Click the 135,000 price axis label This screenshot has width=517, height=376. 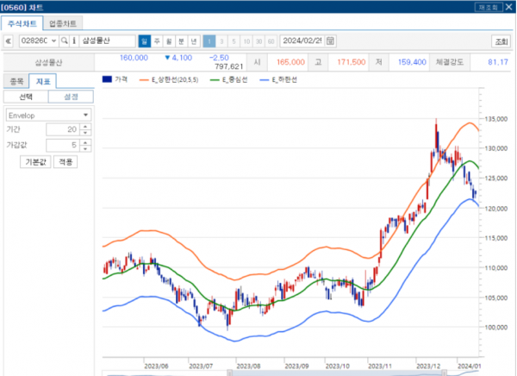coord(496,119)
